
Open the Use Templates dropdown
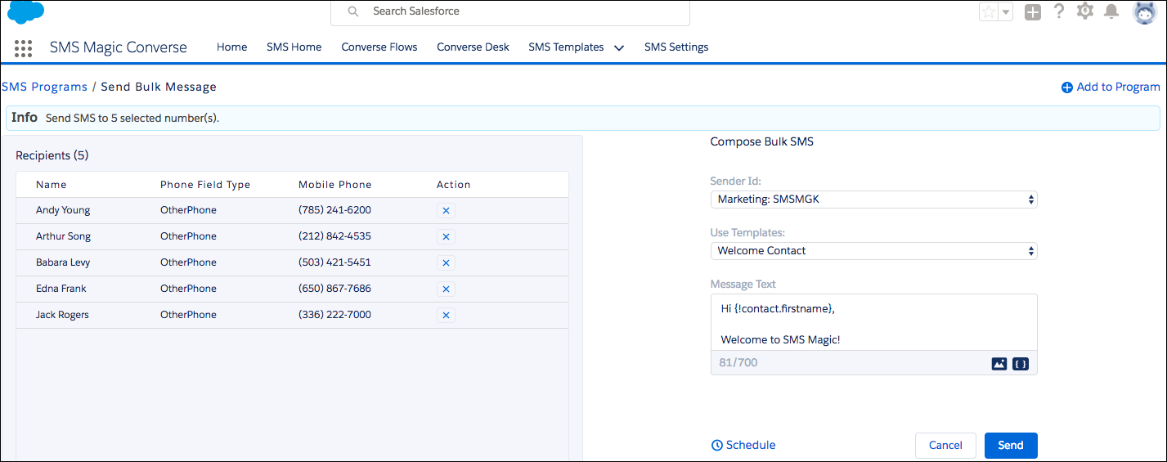(873, 251)
